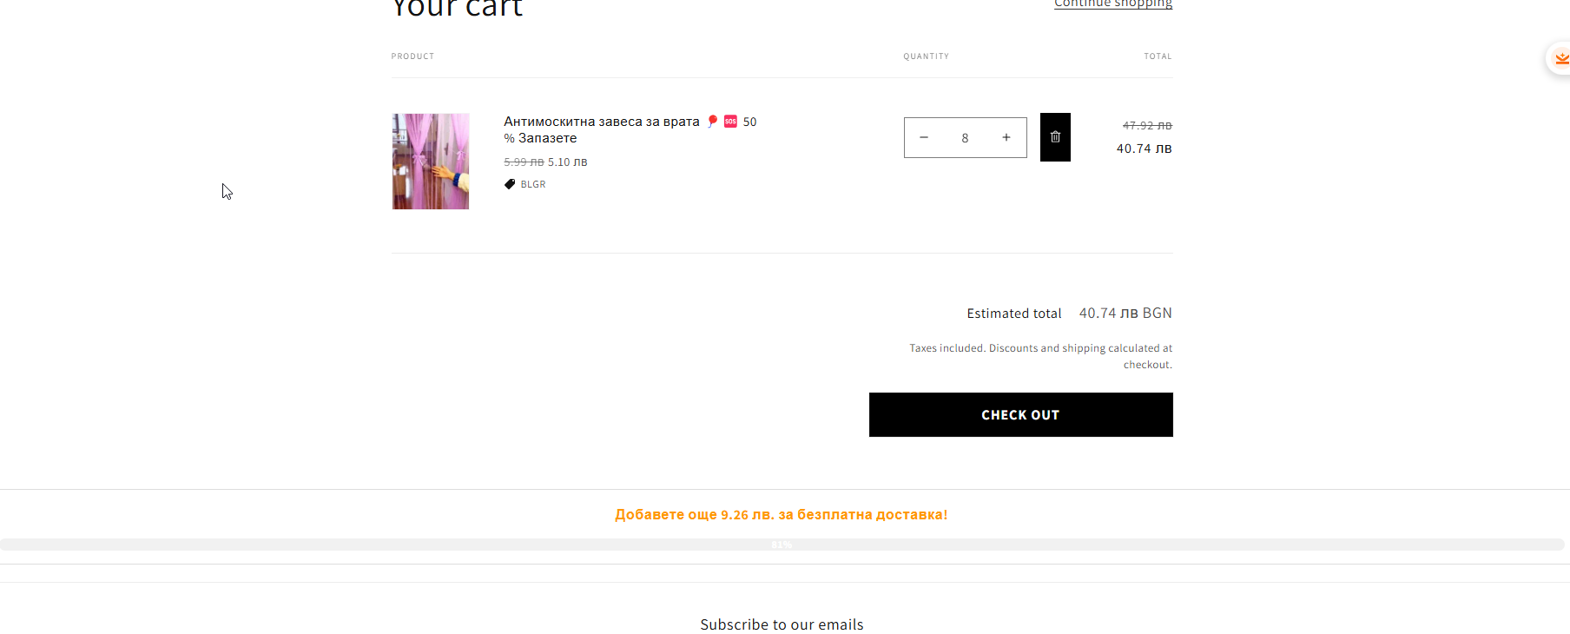Follow the Continue shopping link
Screen dimensions: 1570x634
[1113, 3]
